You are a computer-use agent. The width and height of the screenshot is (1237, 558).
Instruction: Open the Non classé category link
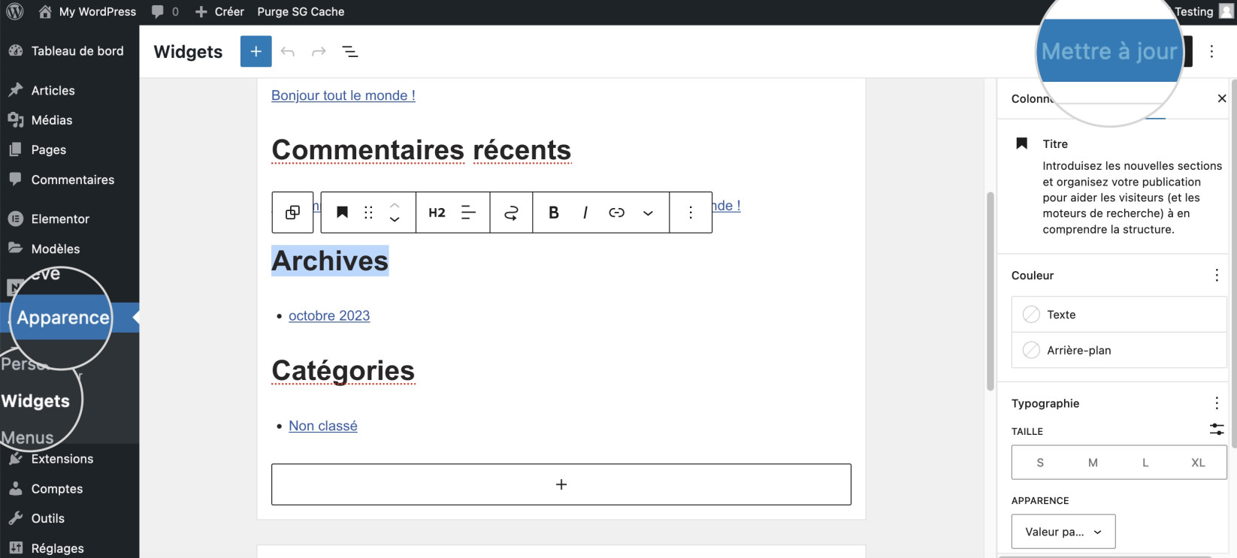323,426
